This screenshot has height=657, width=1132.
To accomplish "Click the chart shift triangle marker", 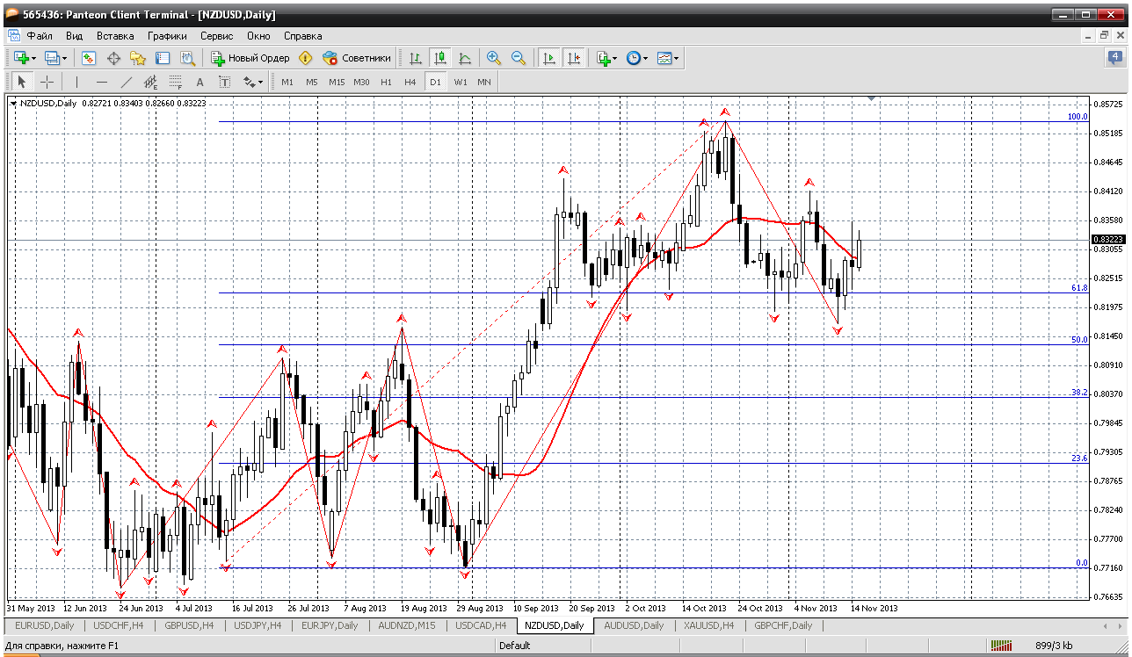I will [871, 97].
